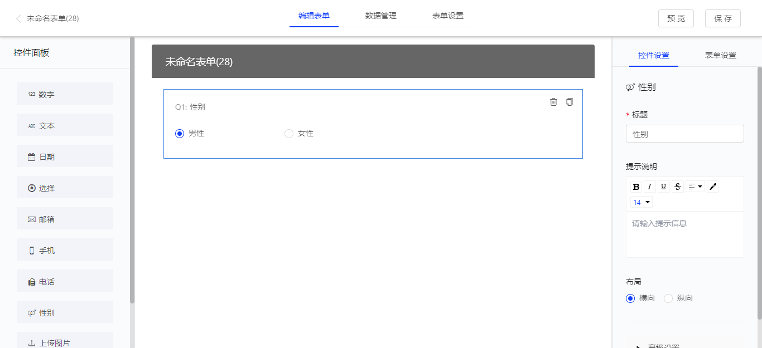This screenshot has width=762, height=348.
Task: Delete the Q1 gender question
Action: pyautogui.click(x=553, y=102)
